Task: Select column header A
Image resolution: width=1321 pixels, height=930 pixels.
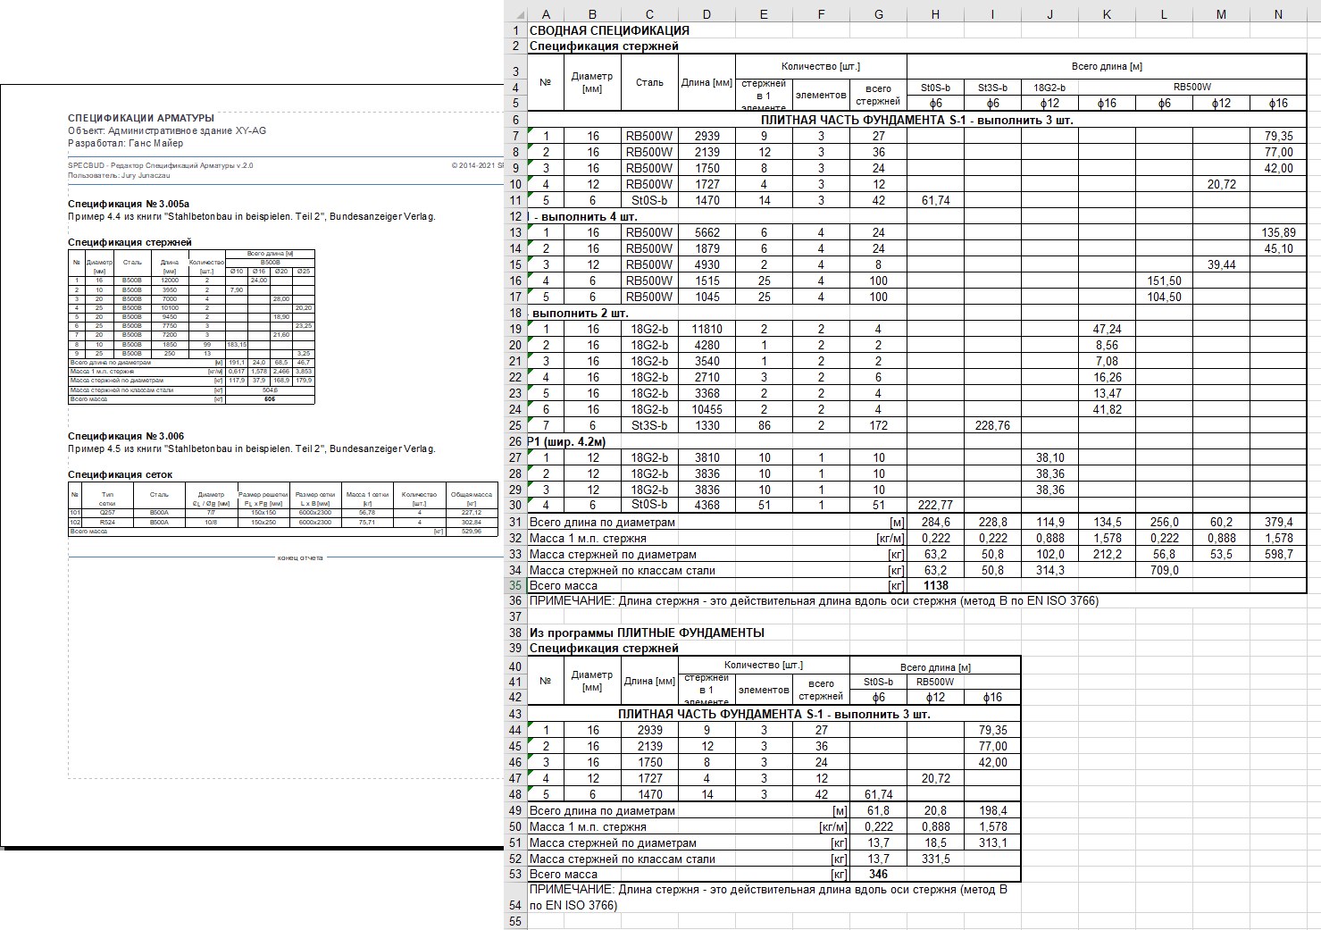Action: click(546, 13)
